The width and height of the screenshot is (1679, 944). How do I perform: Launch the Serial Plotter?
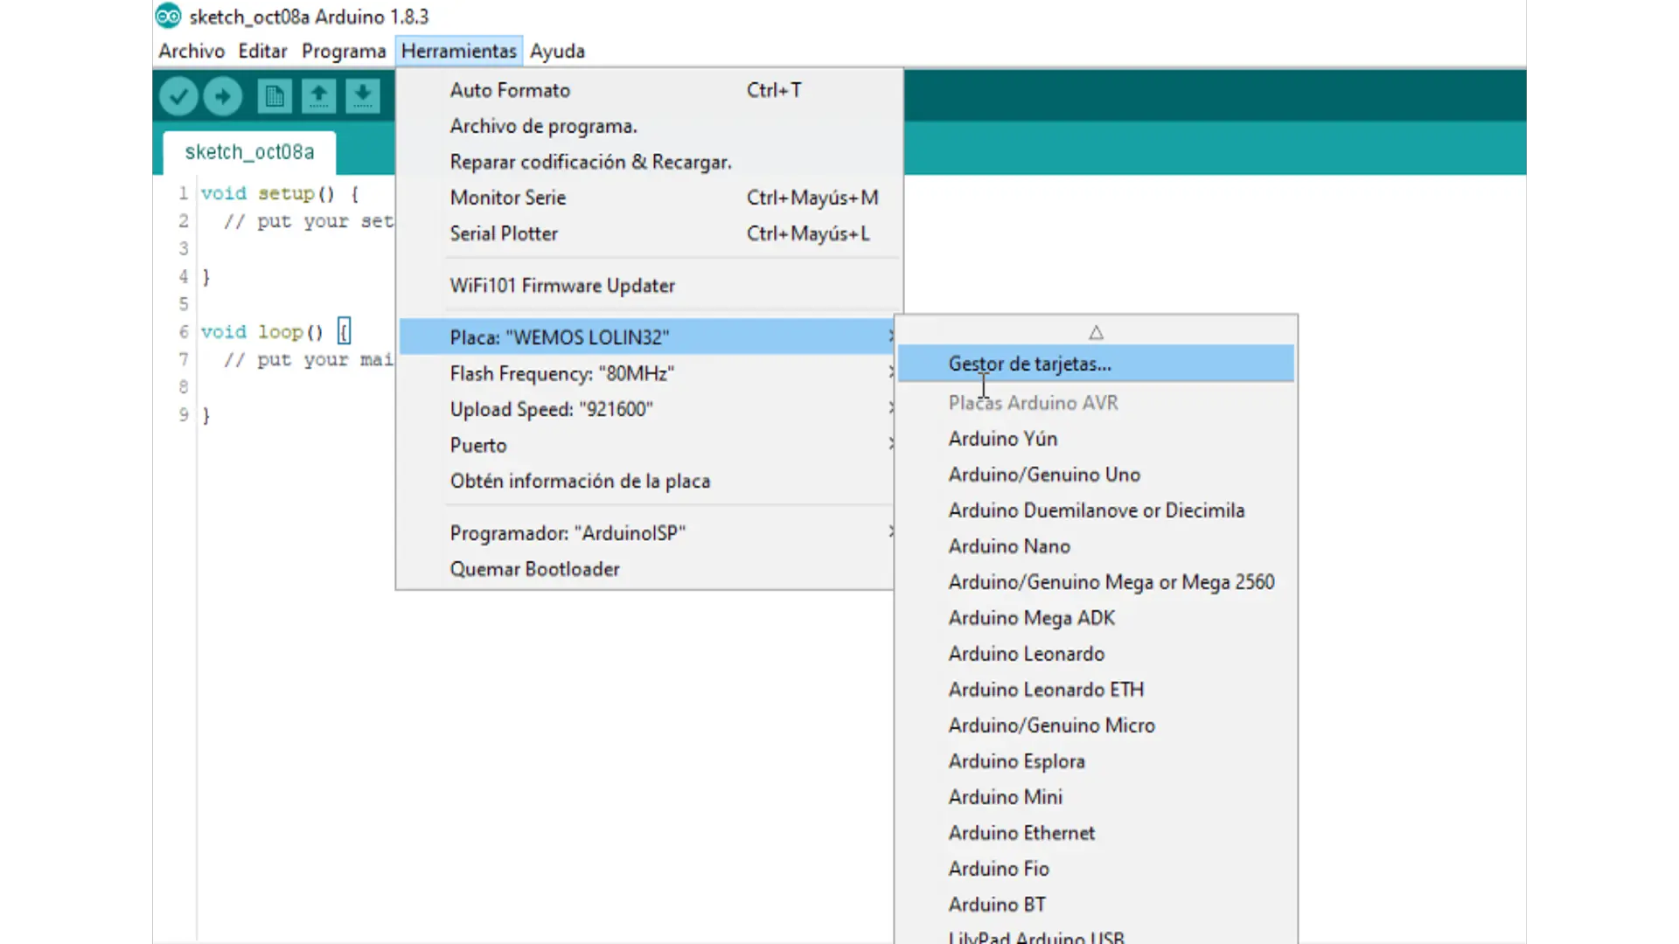pyautogui.click(x=649, y=233)
